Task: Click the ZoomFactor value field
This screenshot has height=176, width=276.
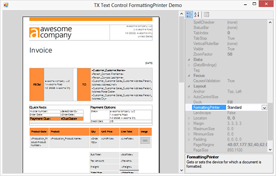Action: tap(247, 54)
